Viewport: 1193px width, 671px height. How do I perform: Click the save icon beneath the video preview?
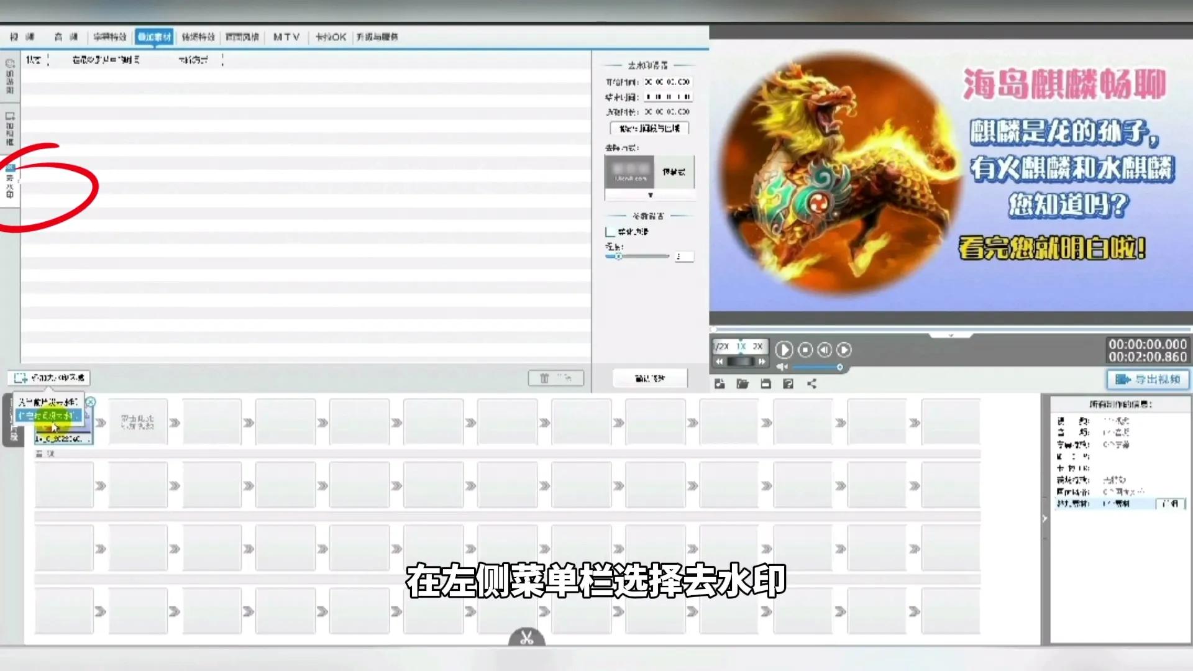tap(766, 384)
